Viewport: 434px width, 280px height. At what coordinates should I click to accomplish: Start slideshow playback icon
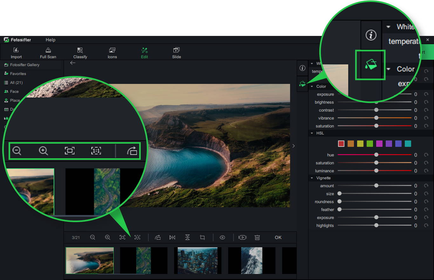coord(242,237)
